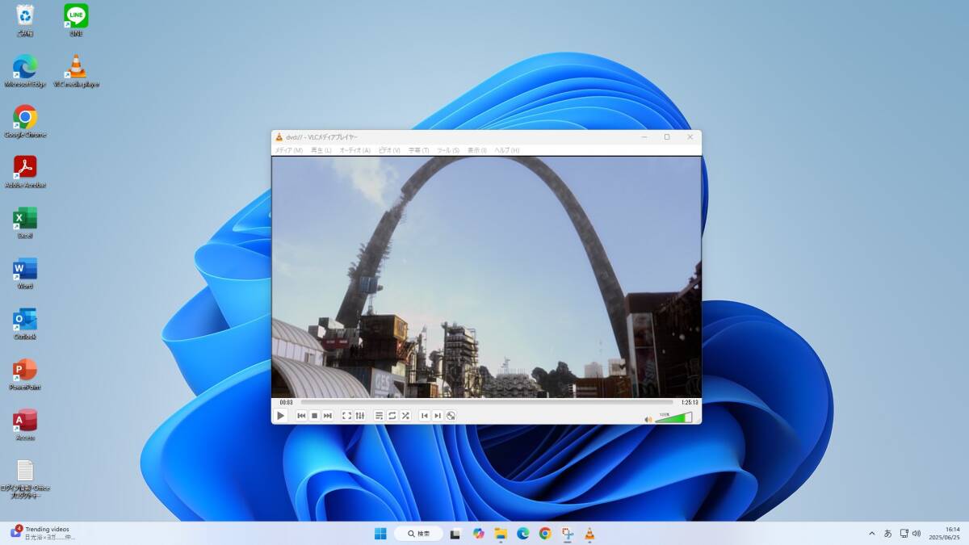The width and height of the screenshot is (969, 545).
Task: Open the extended settings equalizer icon
Action: [360, 416]
